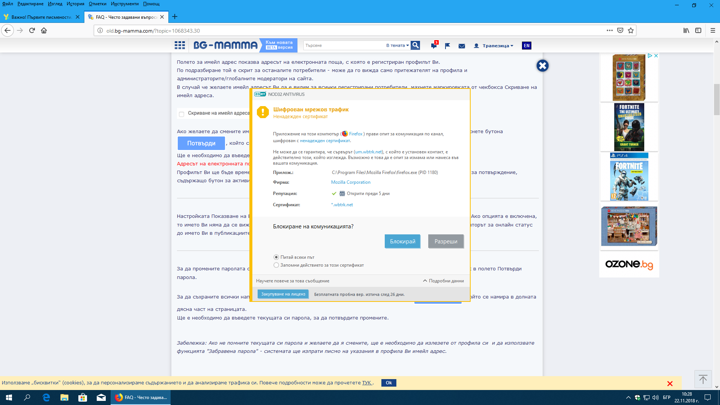
Task: Dismiss the cookie bar with red X
Action: point(670,383)
